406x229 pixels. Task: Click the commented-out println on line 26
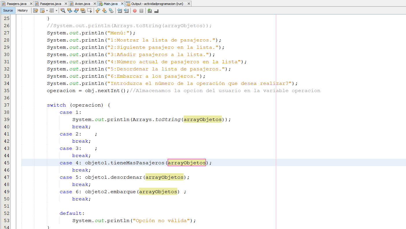coord(130,26)
